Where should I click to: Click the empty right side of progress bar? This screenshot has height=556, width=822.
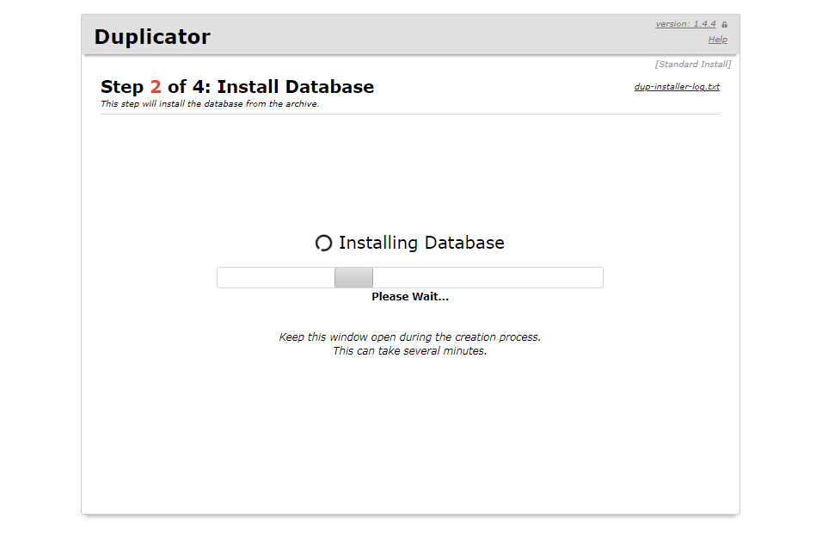499,278
